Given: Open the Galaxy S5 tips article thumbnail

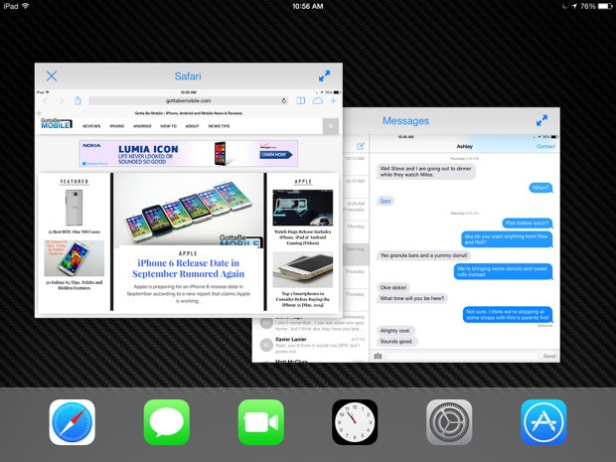Looking at the screenshot, I should coord(74,258).
